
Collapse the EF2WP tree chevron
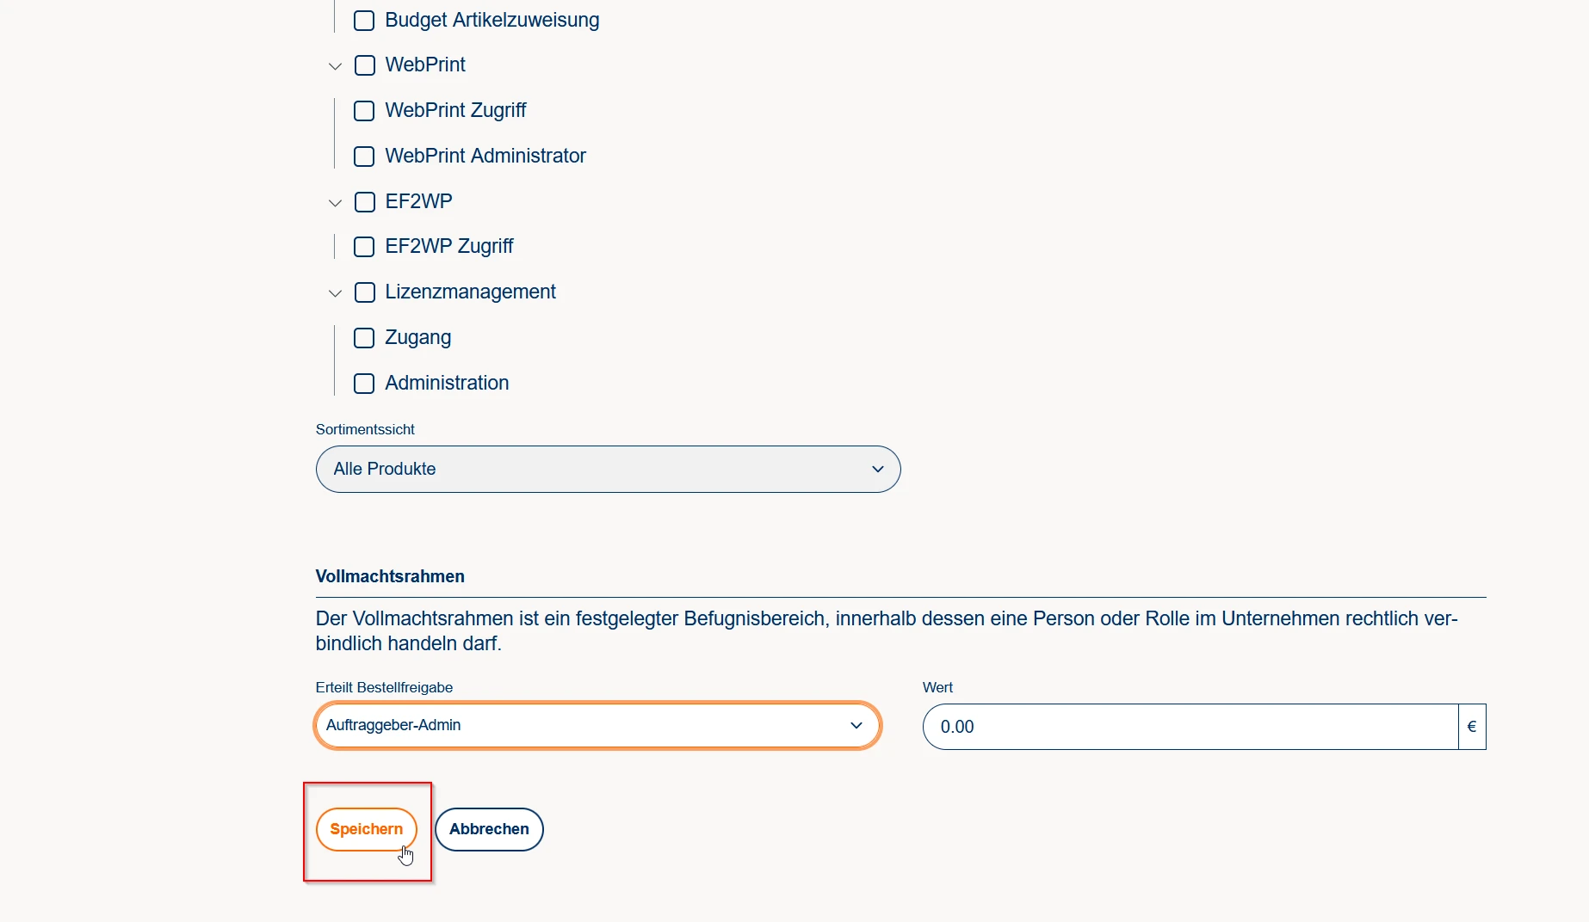(x=335, y=203)
